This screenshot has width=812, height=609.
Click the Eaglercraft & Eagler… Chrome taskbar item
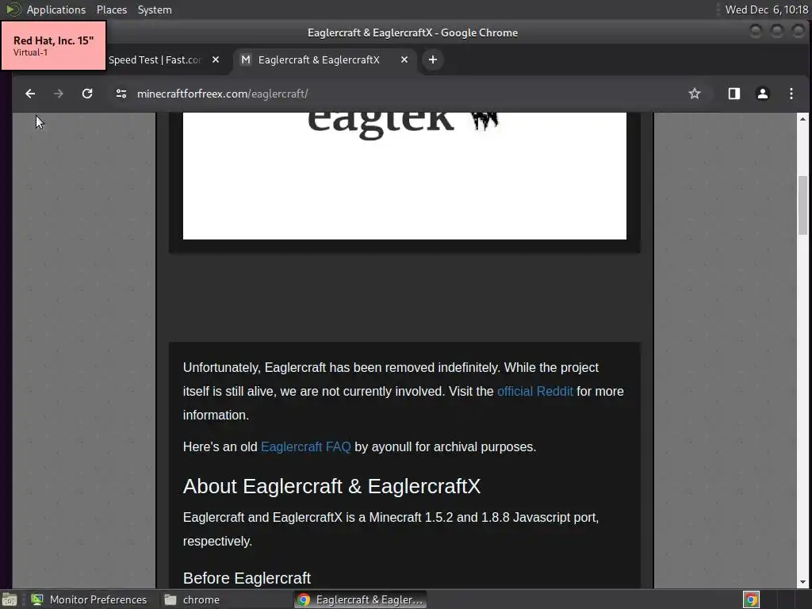click(x=361, y=599)
